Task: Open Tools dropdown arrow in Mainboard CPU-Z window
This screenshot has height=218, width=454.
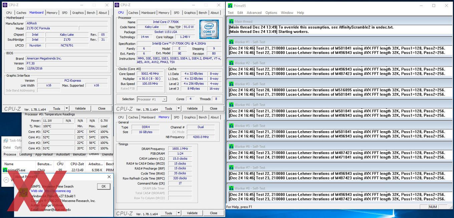Action: coord(66,108)
